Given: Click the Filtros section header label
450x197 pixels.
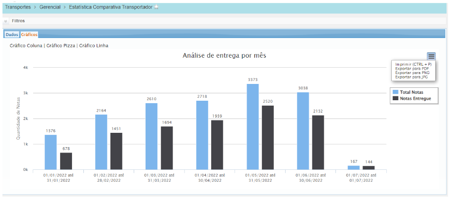Looking at the screenshot, I should (x=18, y=21).
